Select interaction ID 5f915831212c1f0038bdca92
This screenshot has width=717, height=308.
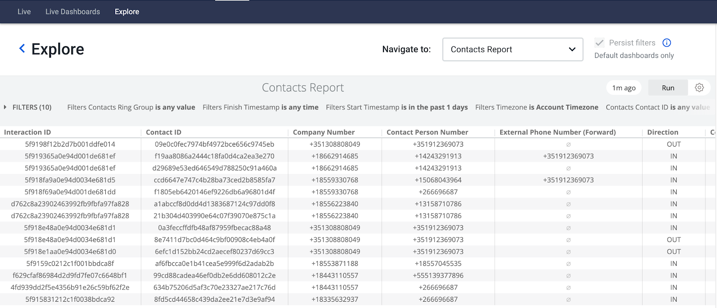pos(70,299)
